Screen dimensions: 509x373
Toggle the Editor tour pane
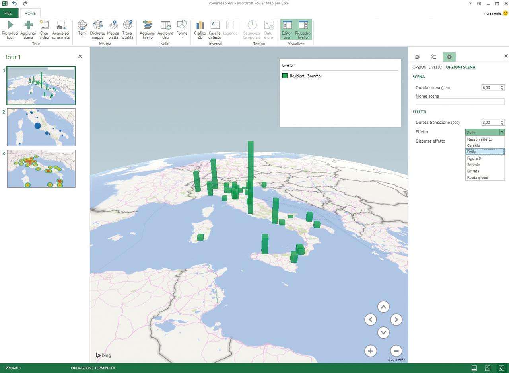pyautogui.click(x=287, y=29)
